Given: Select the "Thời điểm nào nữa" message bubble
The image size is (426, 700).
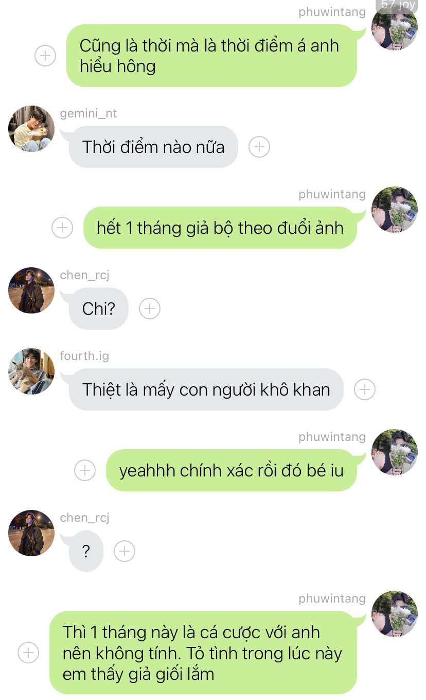Looking at the screenshot, I should pos(153,147).
